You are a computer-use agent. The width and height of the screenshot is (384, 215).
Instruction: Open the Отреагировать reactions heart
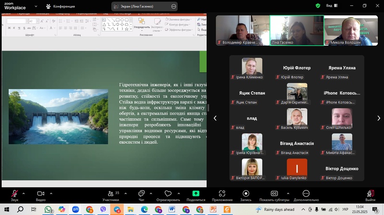[168, 196]
